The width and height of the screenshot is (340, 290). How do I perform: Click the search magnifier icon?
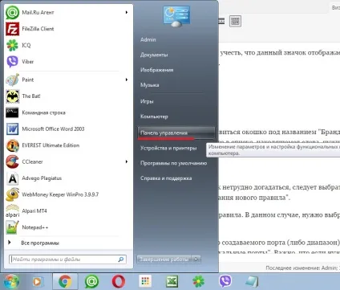pyautogui.click(x=121, y=259)
